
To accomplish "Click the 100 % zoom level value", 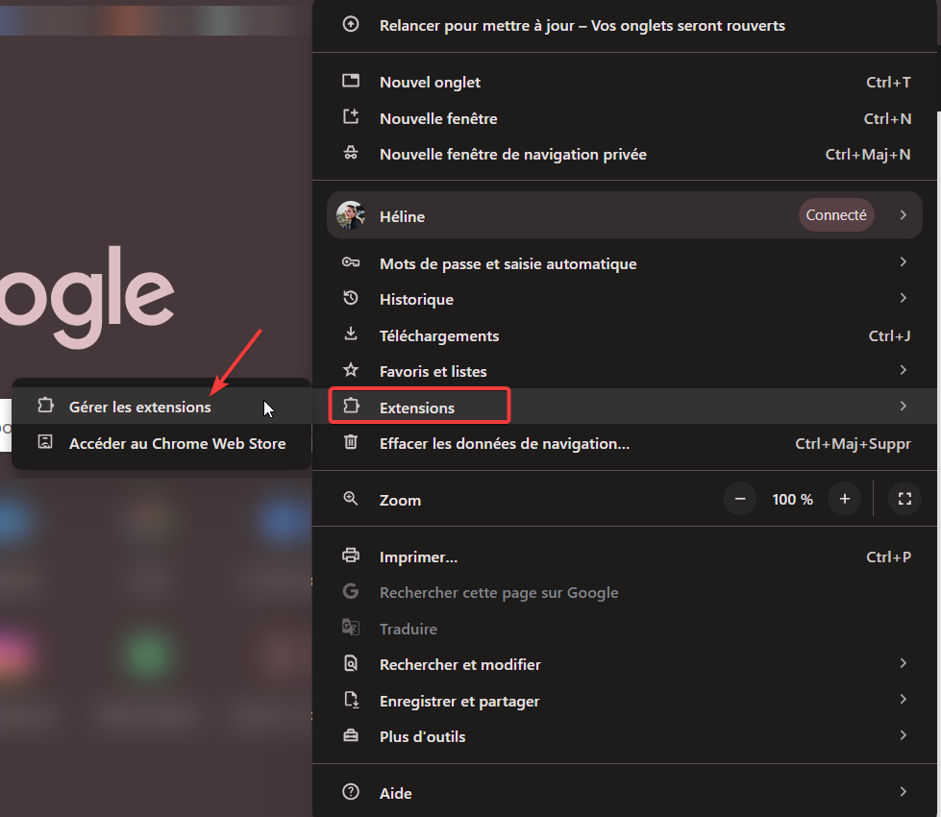I will [x=792, y=500].
